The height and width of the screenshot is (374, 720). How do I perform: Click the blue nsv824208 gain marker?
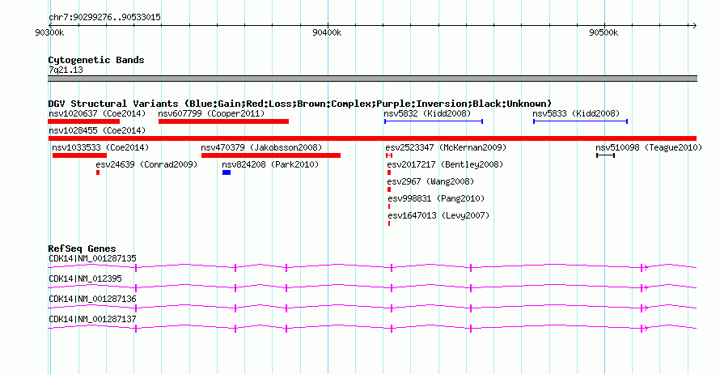(227, 172)
